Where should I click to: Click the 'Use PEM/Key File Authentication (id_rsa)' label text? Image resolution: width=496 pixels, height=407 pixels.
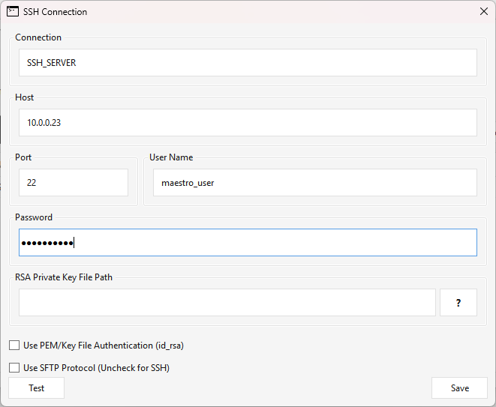104,346
